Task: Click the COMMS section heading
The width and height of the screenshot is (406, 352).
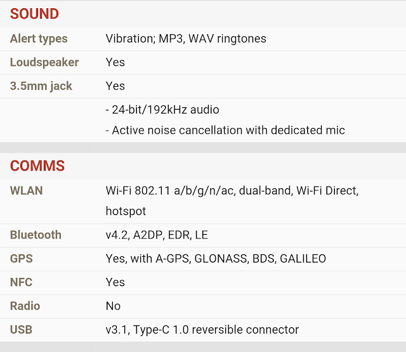Action: (x=37, y=166)
